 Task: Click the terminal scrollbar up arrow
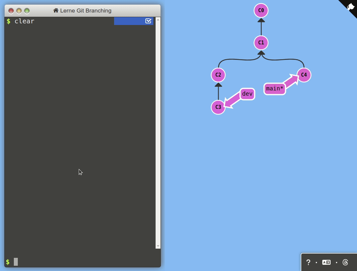tap(158, 20)
